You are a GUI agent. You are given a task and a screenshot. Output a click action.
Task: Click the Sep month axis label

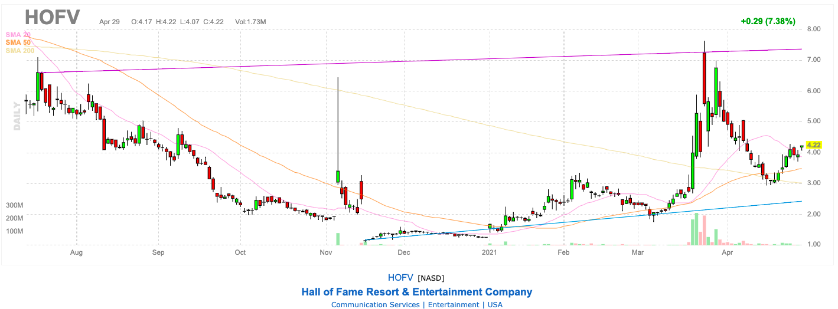pos(158,252)
